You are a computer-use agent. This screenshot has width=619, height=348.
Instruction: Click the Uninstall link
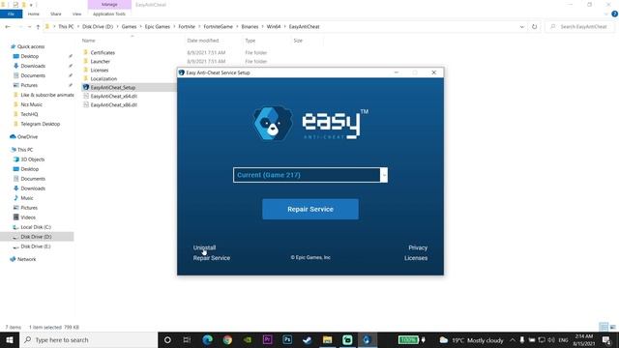tap(204, 247)
